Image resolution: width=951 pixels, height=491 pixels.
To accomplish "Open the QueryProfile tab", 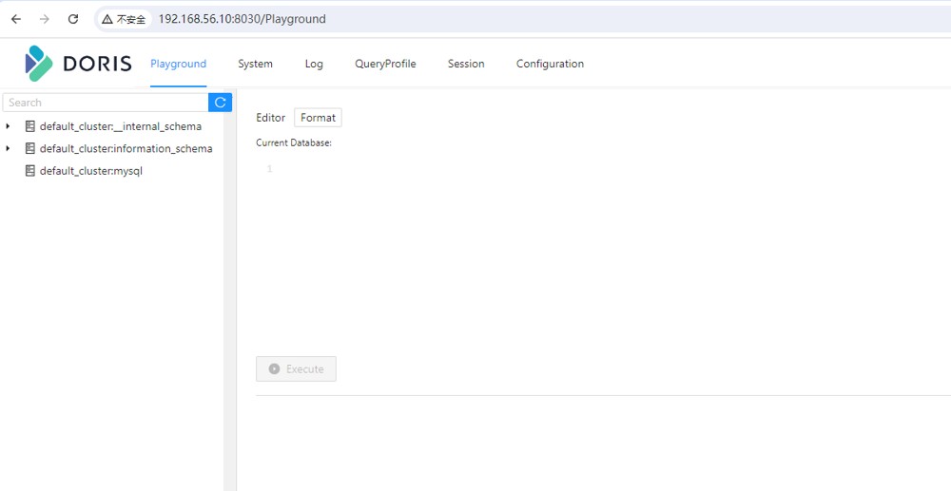I will [385, 64].
